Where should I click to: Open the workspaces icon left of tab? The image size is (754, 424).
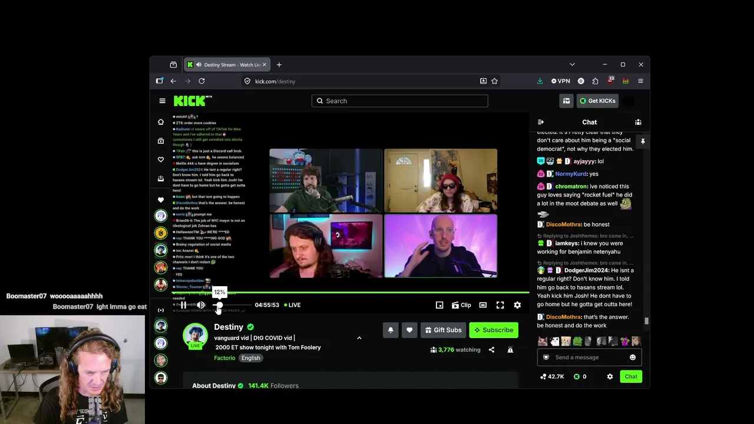tap(173, 65)
